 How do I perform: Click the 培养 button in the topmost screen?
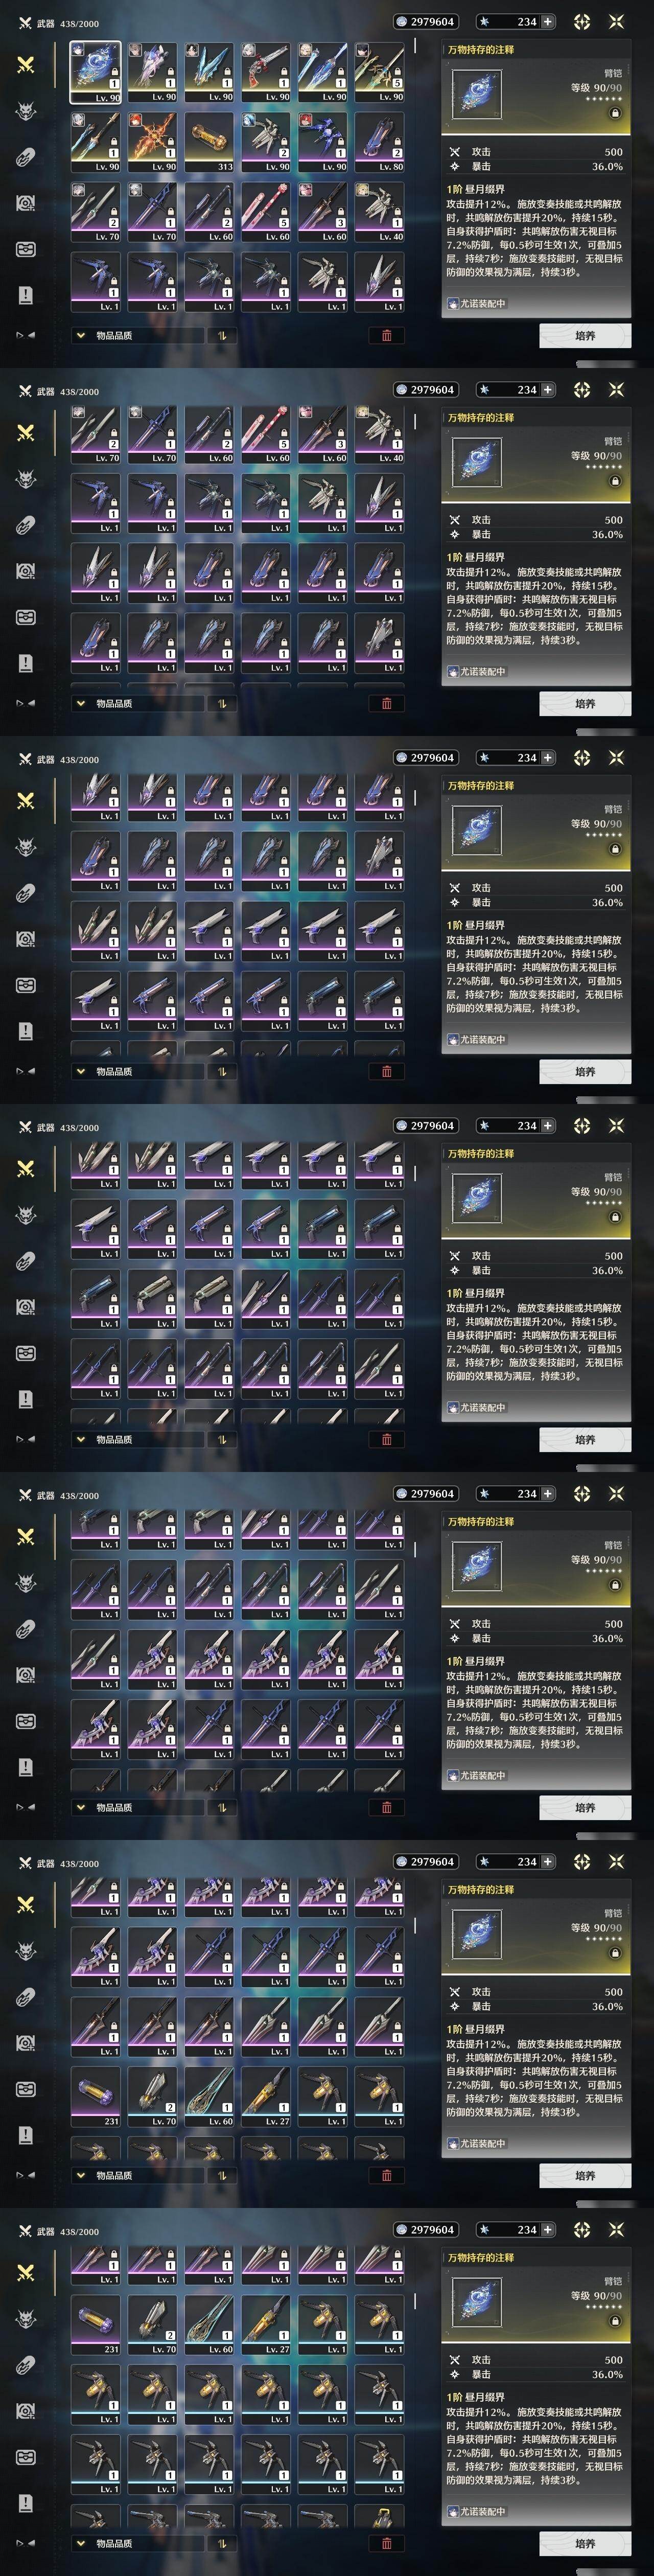coord(585,336)
